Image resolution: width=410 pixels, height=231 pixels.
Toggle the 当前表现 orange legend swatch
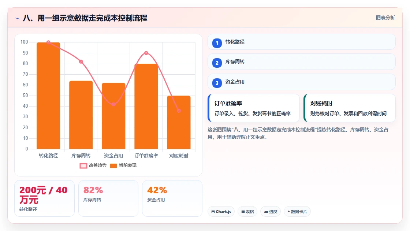[113, 165]
